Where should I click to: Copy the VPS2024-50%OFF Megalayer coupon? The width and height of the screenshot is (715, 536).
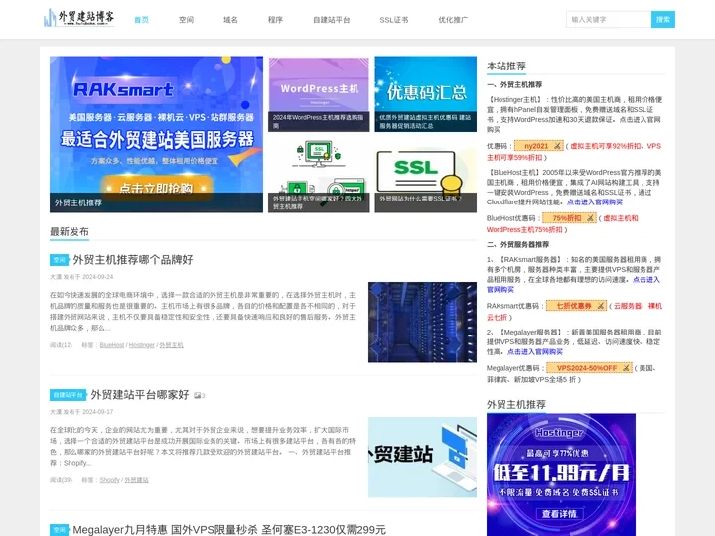(589, 368)
